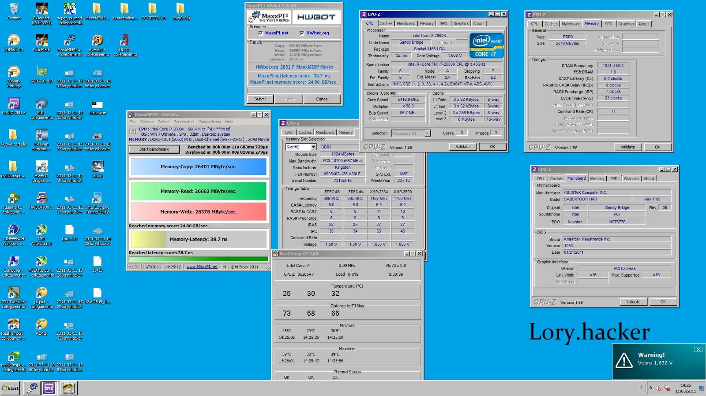Launch PicPick desktop icon
Screen dimensions: 706x396
(41, 326)
